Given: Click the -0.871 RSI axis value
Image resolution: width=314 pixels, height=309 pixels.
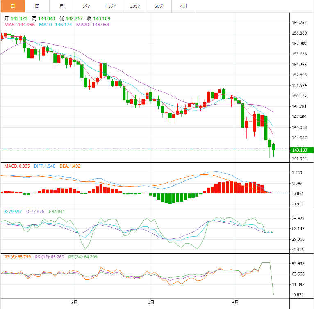Looking at the screenshot, I should click(x=297, y=295).
